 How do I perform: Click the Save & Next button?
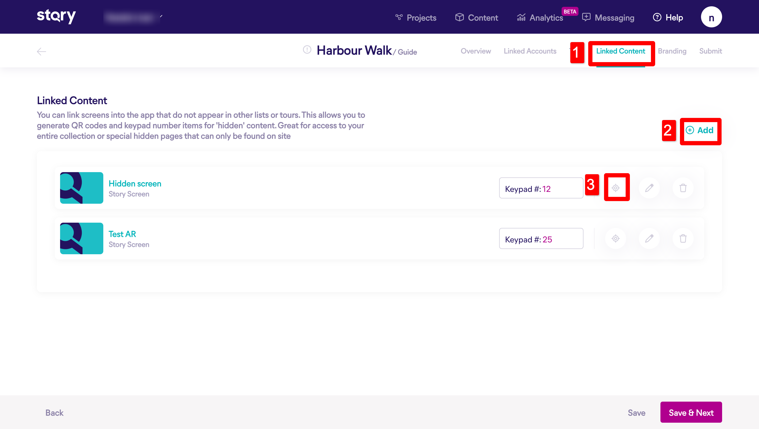691,412
